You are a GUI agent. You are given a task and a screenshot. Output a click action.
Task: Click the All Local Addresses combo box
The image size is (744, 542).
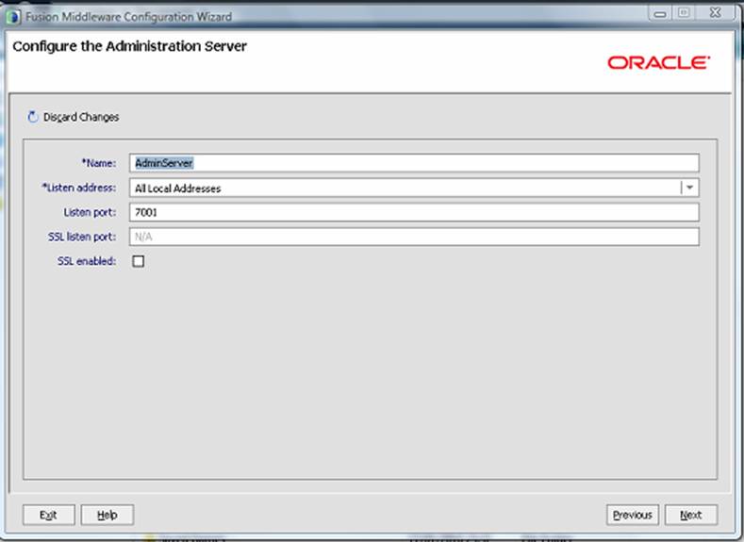[414, 188]
